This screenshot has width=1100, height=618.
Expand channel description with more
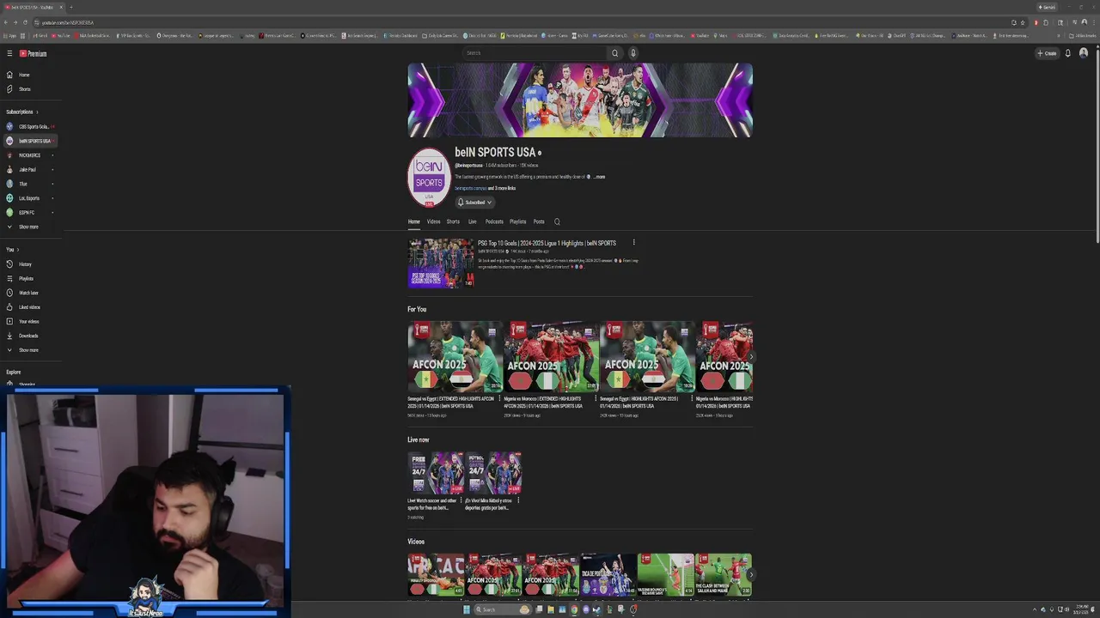[x=599, y=177]
